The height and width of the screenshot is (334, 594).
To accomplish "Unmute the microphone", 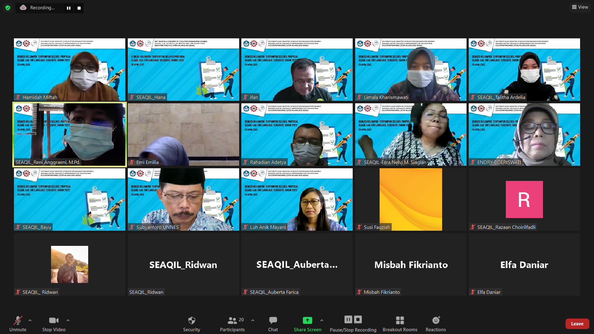I will [x=18, y=320].
